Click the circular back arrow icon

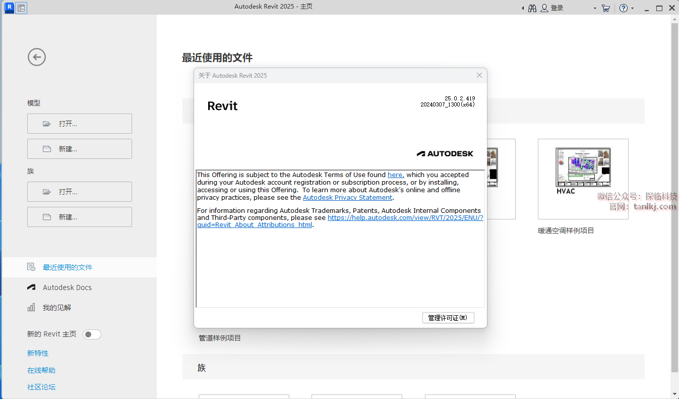pos(37,57)
